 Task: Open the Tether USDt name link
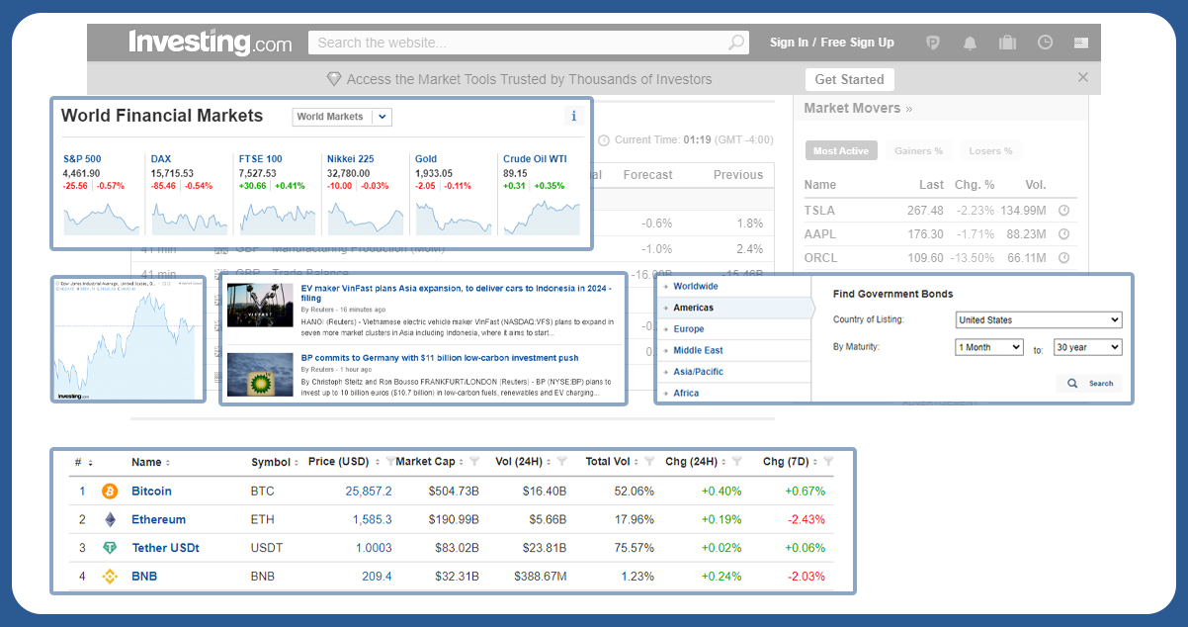click(165, 548)
